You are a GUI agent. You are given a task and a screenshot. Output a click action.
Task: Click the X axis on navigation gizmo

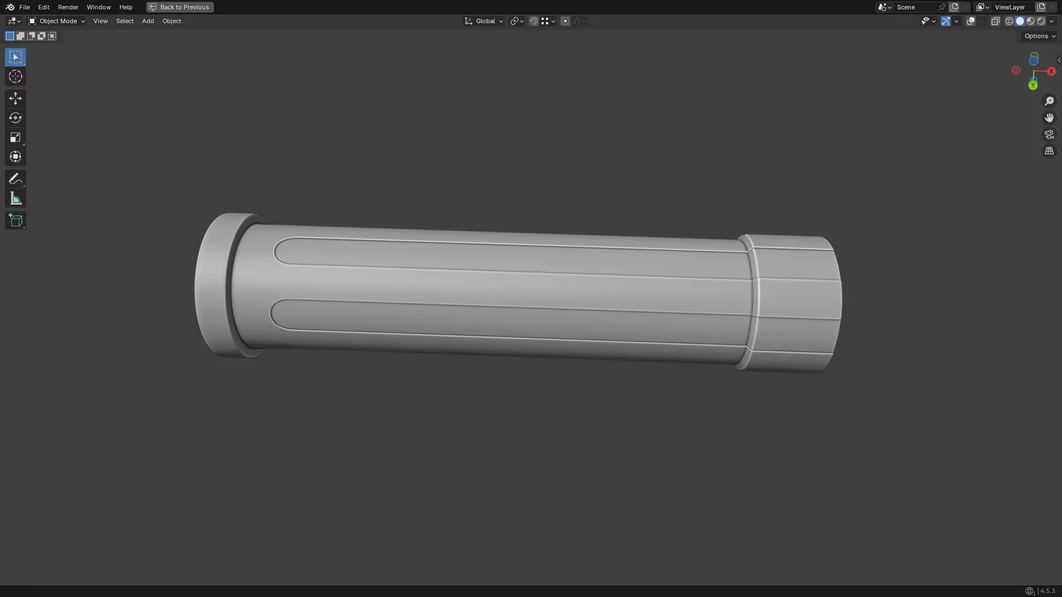point(1051,71)
